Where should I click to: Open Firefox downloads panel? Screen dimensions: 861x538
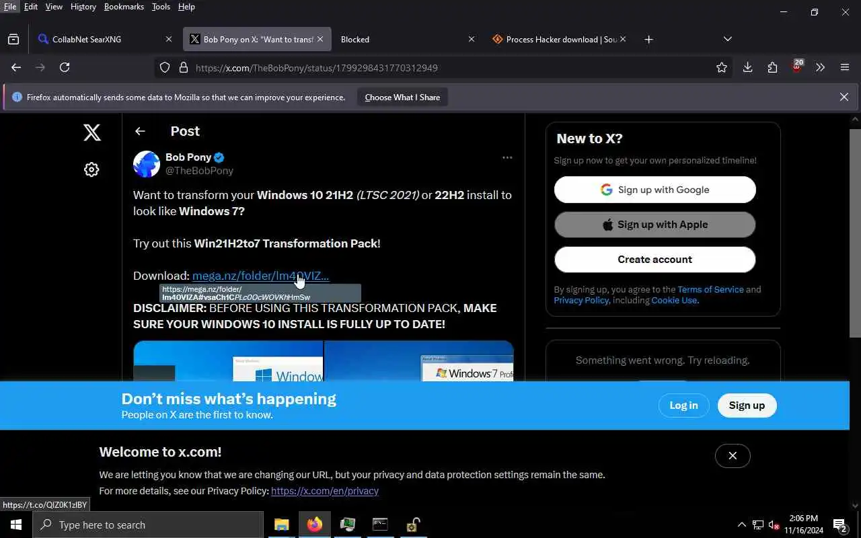click(747, 67)
